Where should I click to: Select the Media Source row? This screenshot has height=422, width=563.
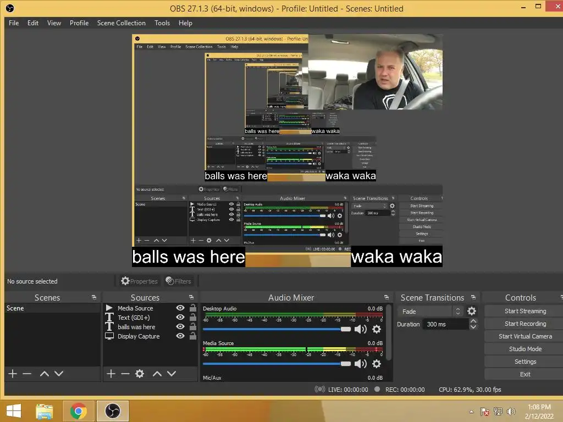click(150, 308)
